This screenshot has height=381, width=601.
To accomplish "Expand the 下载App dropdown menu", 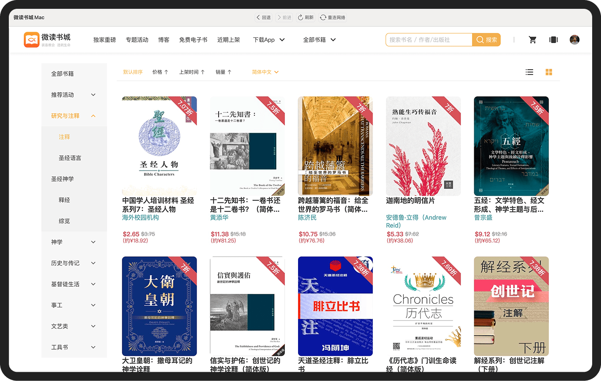I will pos(268,40).
